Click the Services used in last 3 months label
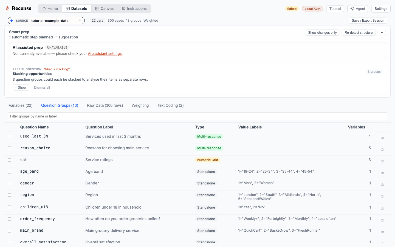The image size is (395, 247). click(x=113, y=136)
